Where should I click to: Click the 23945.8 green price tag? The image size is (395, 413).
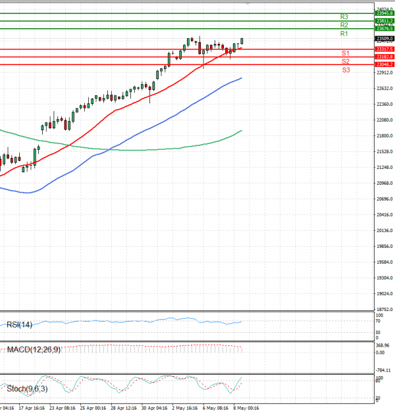click(384, 13)
